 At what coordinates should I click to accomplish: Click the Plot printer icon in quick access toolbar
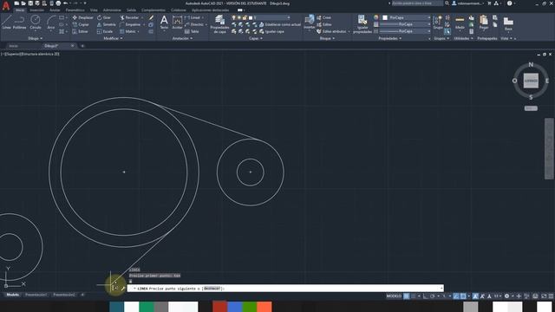pyautogui.click(x=58, y=3)
